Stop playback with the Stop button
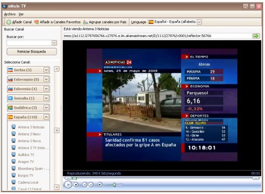The height and width of the screenshot is (194, 265). 76,185
